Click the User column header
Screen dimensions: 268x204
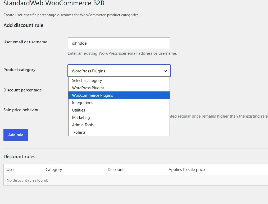click(11, 170)
